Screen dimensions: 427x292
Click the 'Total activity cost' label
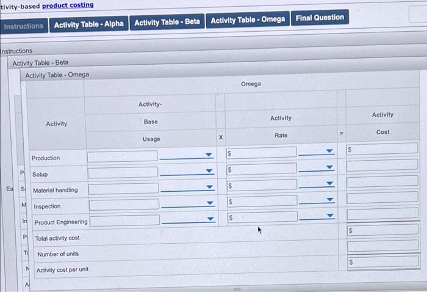57,238
